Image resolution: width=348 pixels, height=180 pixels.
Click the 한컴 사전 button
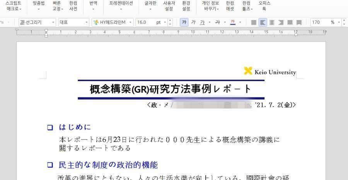pyautogui.click(x=73, y=6)
